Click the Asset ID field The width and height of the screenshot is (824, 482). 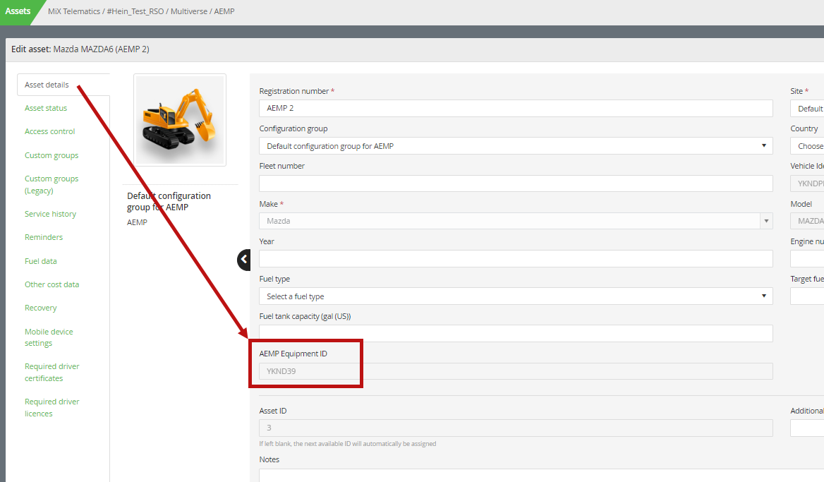(x=516, y=428)
